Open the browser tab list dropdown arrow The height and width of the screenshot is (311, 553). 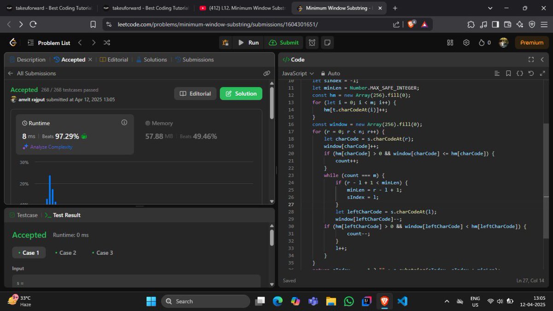coord(490,8)
